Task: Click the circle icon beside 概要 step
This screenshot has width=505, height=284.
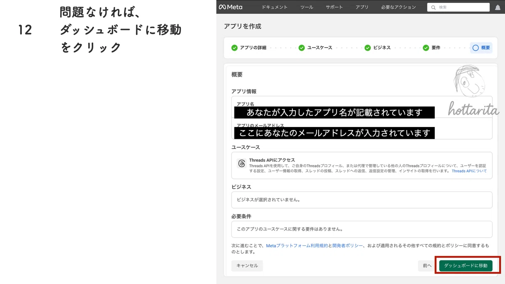Action: 476,48
